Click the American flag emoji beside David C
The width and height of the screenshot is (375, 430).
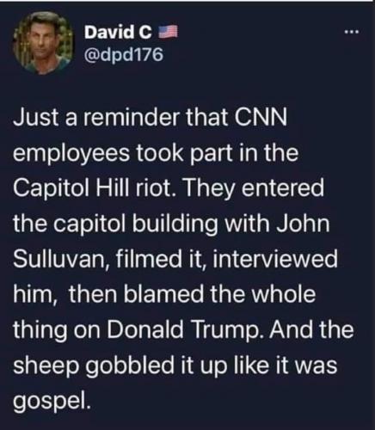(x=168, y=32)
